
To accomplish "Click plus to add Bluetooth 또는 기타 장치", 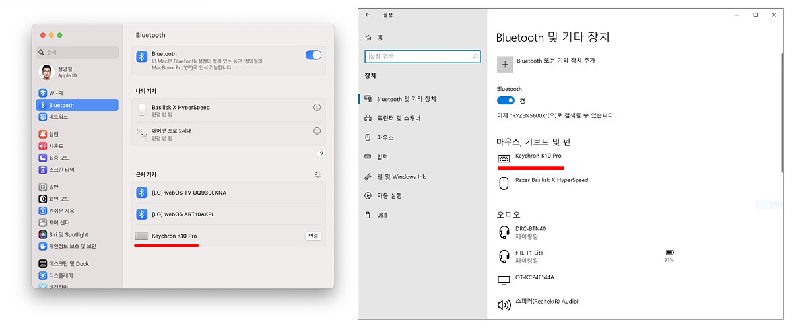I will point(504,64).
